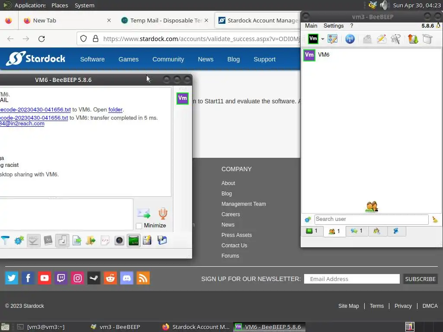The width and height of the screenshot is (443, 332).
Task: Click the blue broadcast antenna icon
Action: pos(350,39)
